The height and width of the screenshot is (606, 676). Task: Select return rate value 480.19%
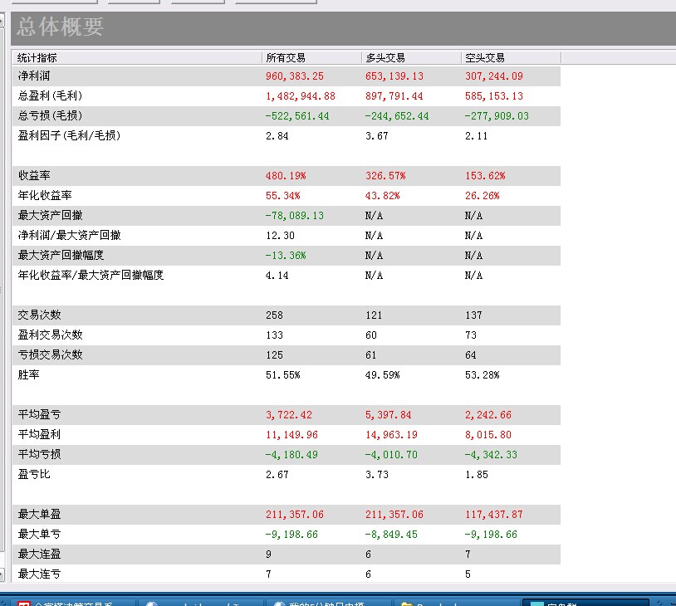pos(286,176)
